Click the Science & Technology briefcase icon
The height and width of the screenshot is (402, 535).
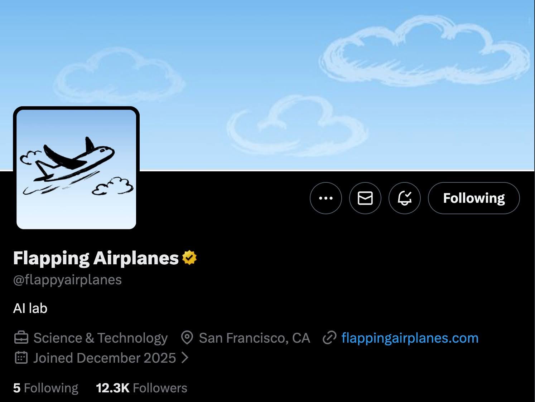pos(21,338)
